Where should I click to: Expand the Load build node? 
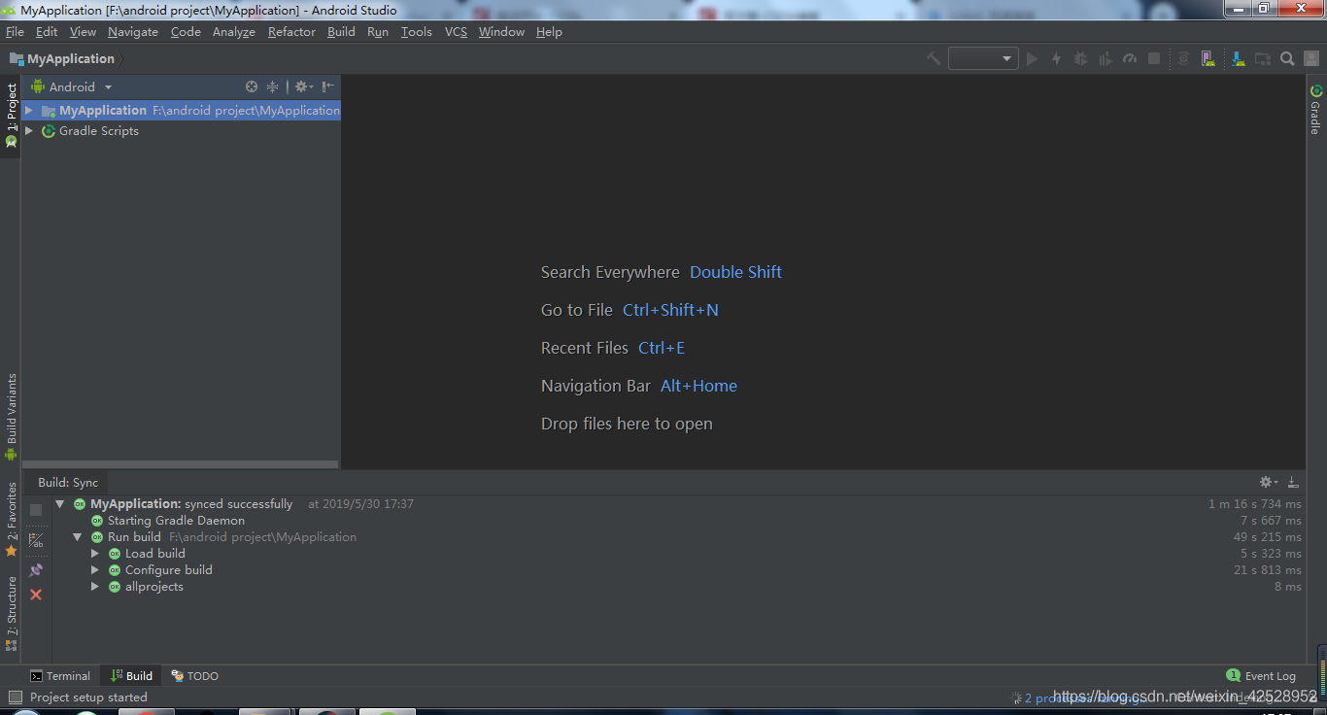coord(95,554)
